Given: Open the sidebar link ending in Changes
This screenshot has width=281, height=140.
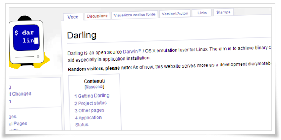Looking at the screenshot, I should pos(20,94).
